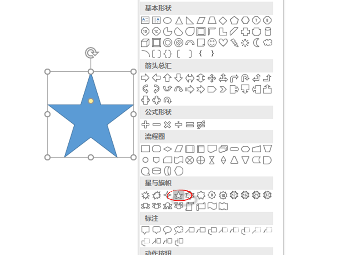The width and height of the screenshot is (362, 255).
Task: Click the star's rotation handle
Action: tap(91, 53)
